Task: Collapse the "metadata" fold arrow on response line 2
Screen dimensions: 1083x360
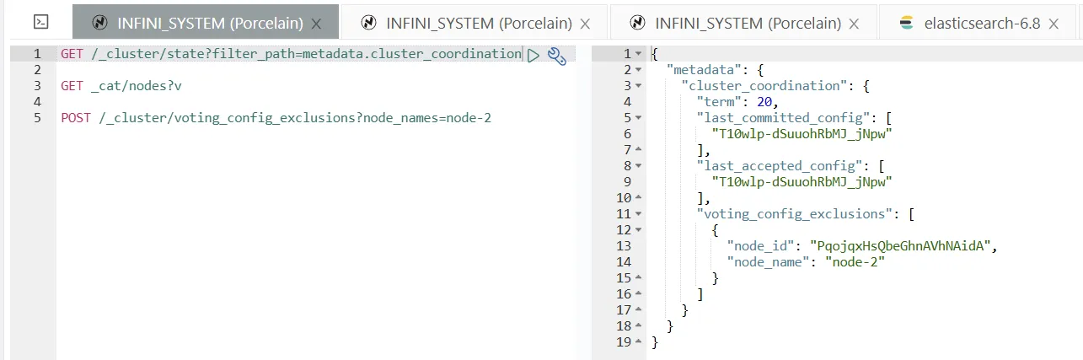Action: click(638, 70)
